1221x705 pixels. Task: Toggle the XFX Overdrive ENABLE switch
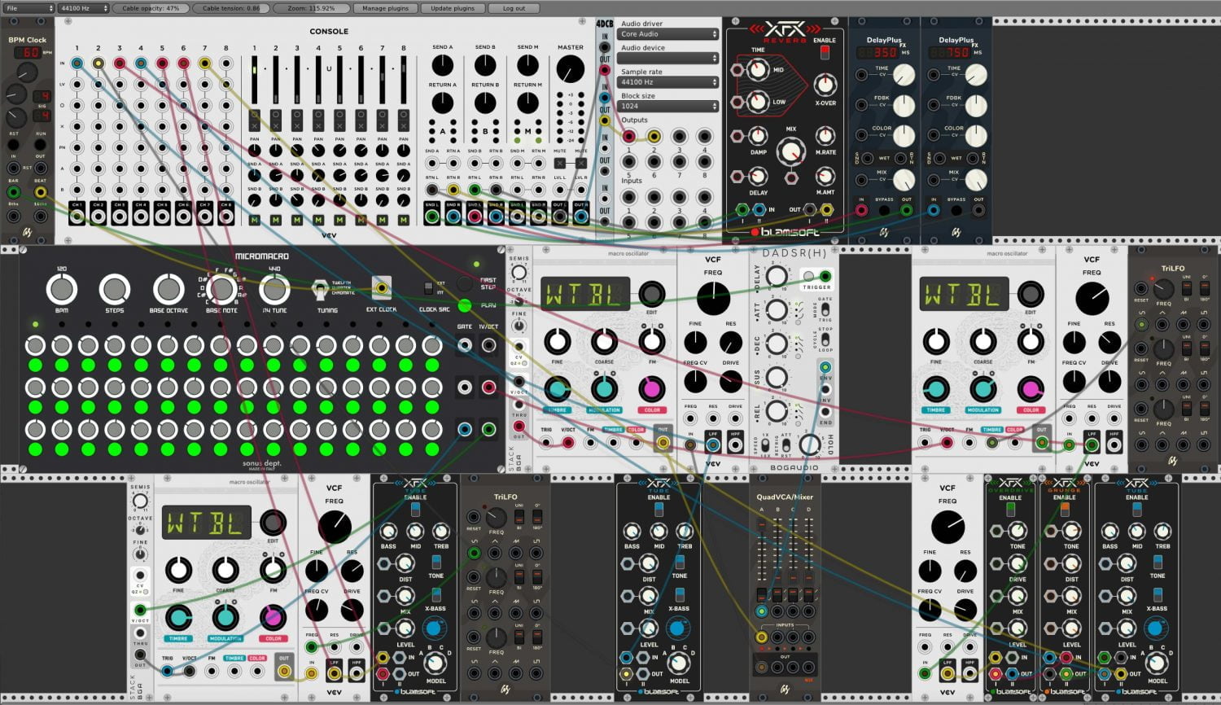(1010, 509)
